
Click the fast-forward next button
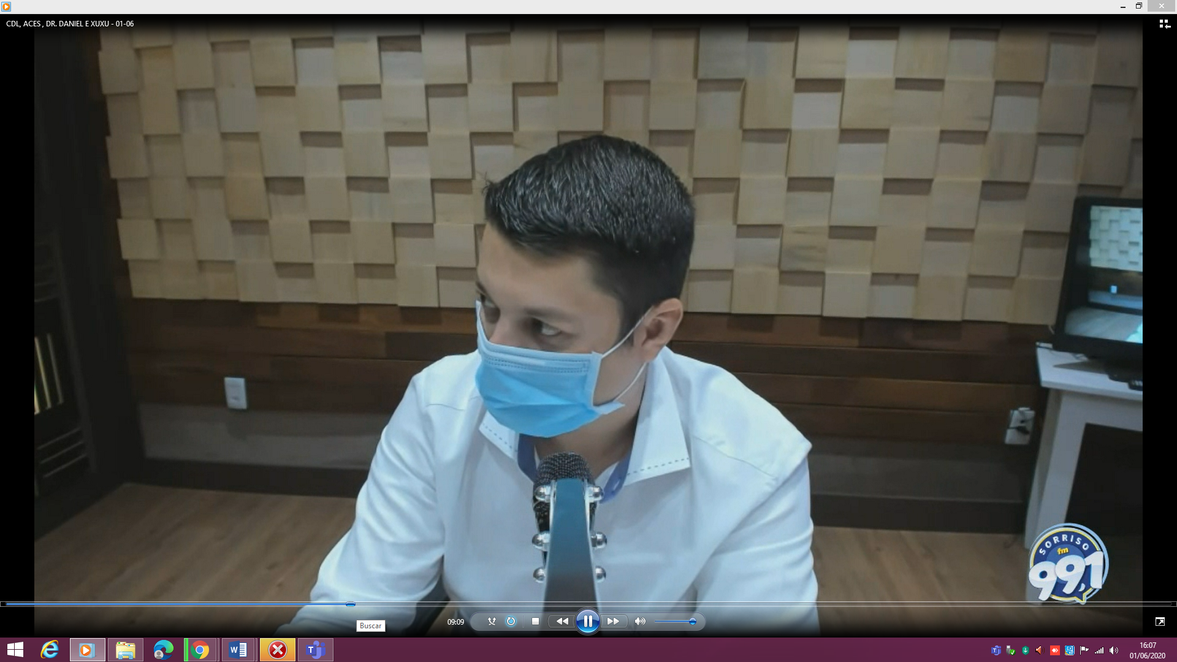[613, 622]
